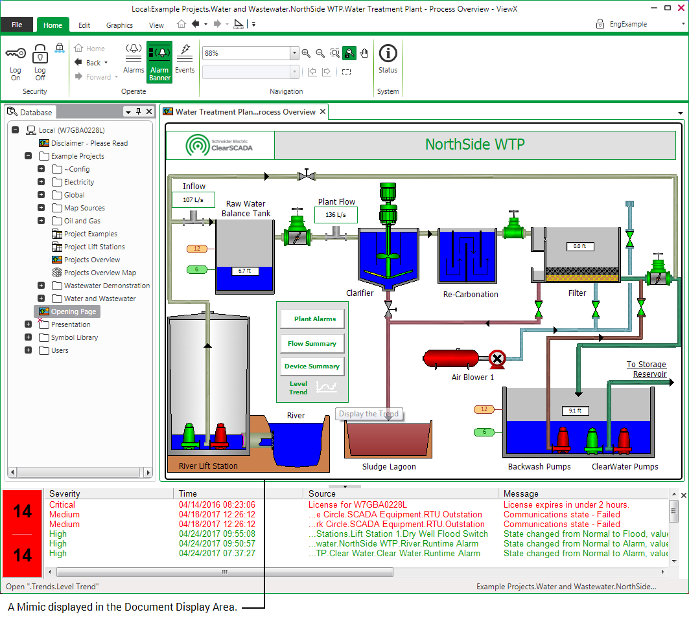Switch to the Graphics ribbon tab
689x632 pixels.
119,25
